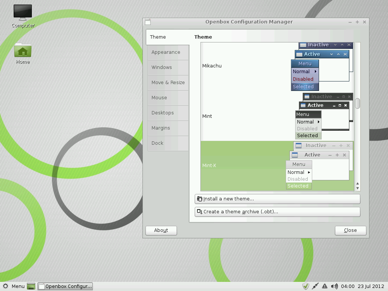Go to the Desktops tab
Viewport: 388px width, 291px height.
(x=168, y=113)
